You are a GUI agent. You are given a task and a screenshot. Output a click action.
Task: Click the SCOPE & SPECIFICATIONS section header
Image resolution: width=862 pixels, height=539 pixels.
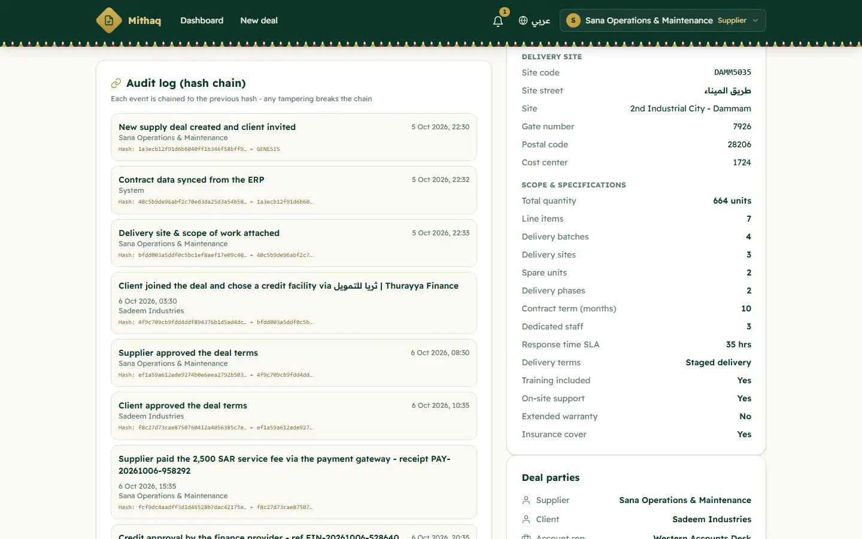click(573, 185)
